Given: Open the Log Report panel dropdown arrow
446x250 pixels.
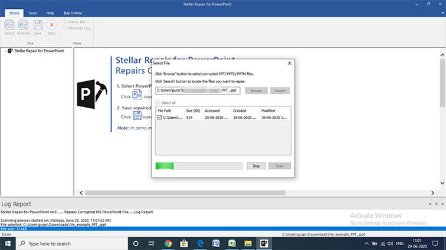Looking at the screenshot, I should pyautogui.click(x=431, y=204).
